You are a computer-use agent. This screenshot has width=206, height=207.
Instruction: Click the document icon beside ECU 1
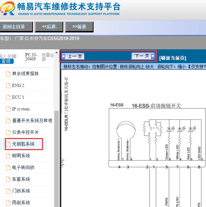8,97
